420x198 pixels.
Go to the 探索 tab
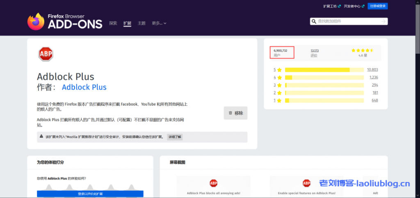113,23
